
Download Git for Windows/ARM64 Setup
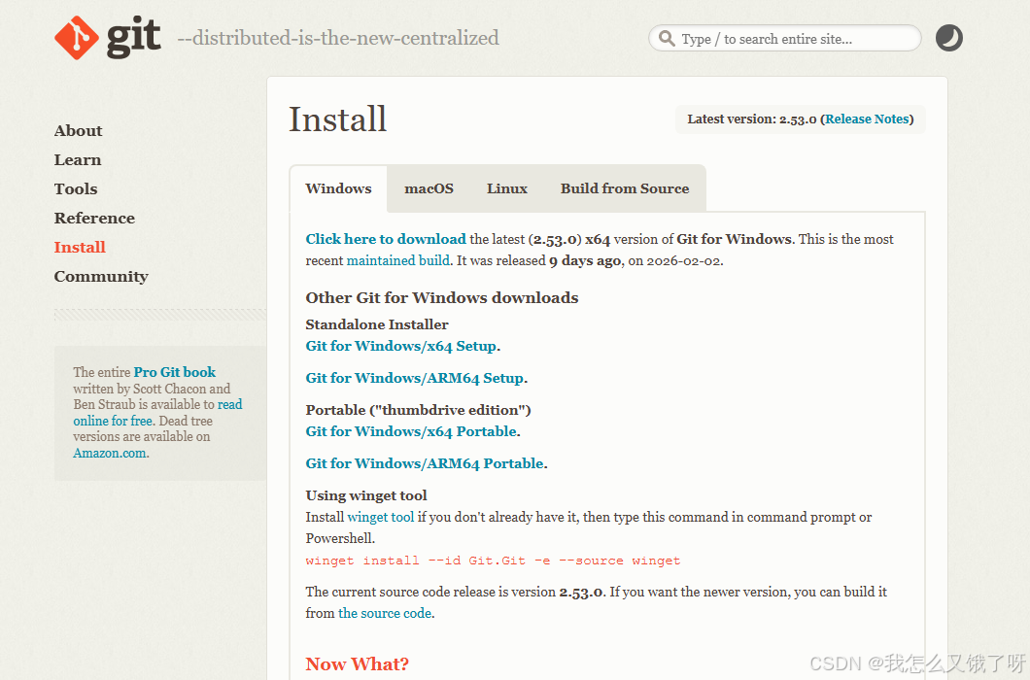click(x=415, y=379)
